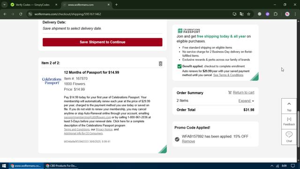Select the Order Total amount $31.98
This screenshot has height=169, width=300.
249,110
